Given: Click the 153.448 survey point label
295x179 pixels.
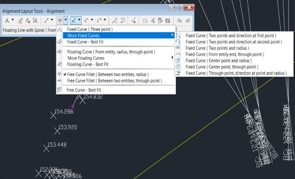Looking at the screenshot, I should click(57, 145).
